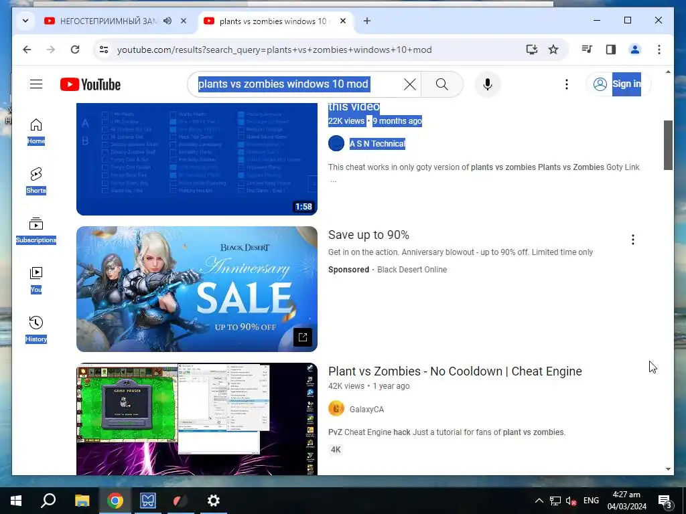Go back in Chrome
This screenshot has width=686, height=514.
(x=27, y=50)
